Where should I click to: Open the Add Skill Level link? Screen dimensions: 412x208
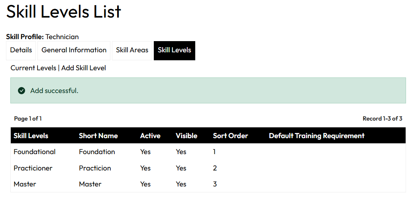coord(84,68)
